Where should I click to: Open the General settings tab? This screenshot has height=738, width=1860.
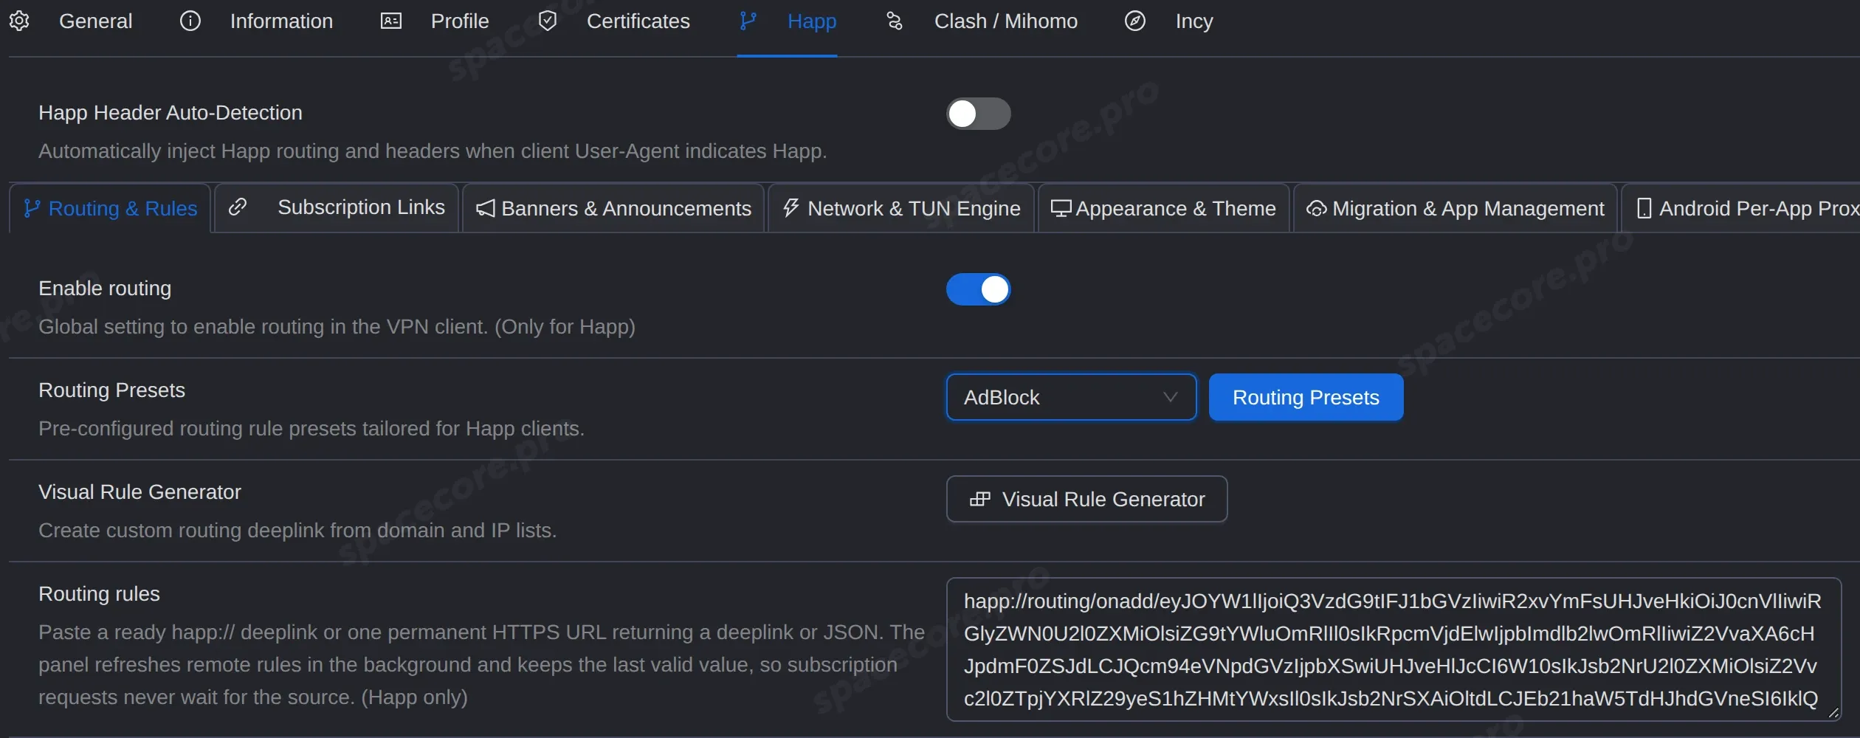(x=71, y=21)
